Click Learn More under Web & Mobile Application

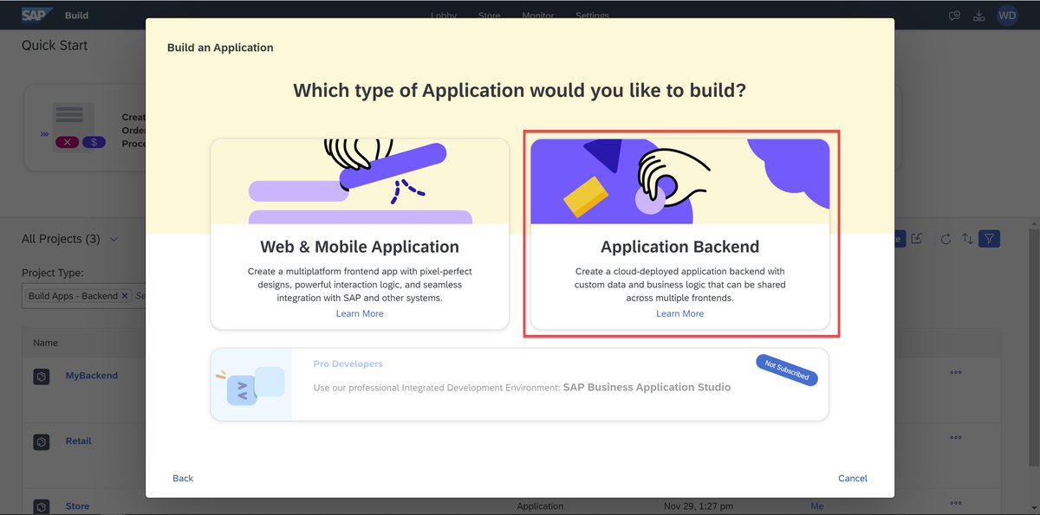(x=360, y=313)
